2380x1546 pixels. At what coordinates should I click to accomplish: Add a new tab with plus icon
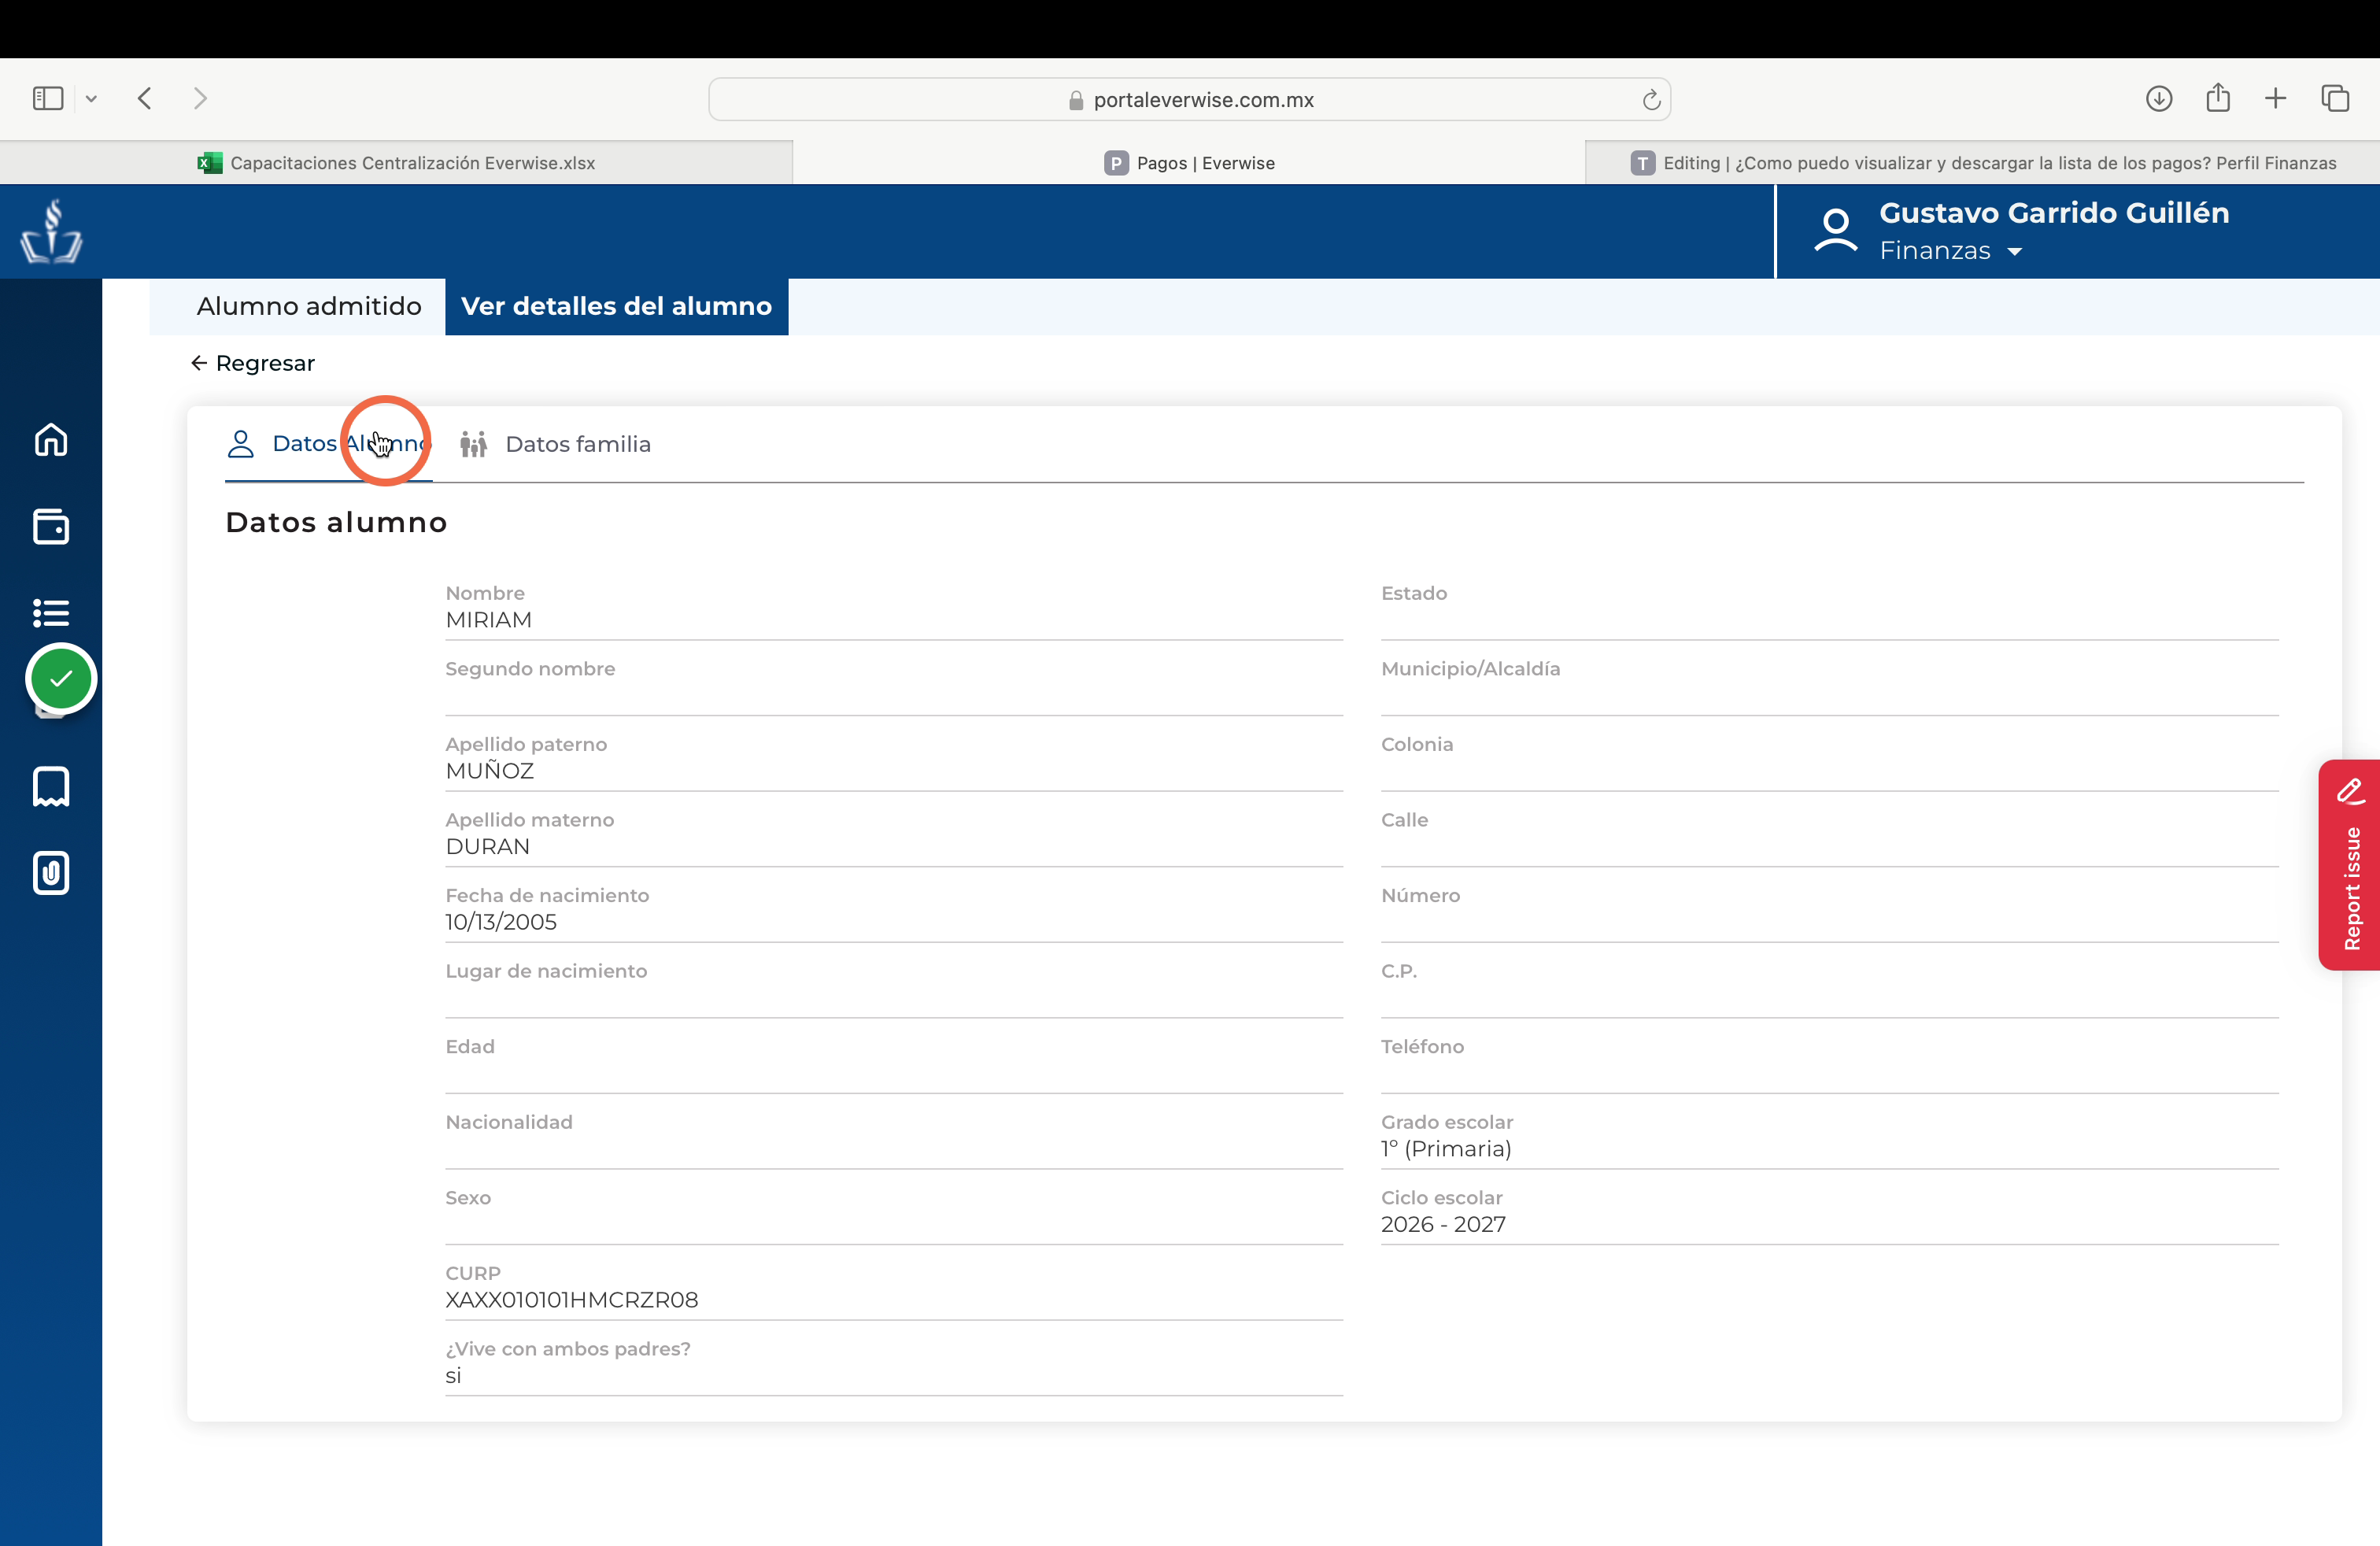pos(2276,98)
